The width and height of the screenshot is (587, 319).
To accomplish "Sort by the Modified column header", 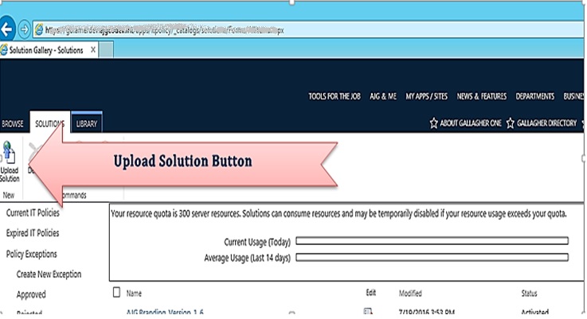I will [410, 294].
